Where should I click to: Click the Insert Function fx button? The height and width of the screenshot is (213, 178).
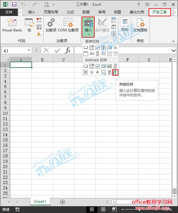[68, 51]
